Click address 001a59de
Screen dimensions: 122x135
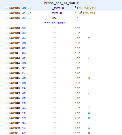coord(12,118)
